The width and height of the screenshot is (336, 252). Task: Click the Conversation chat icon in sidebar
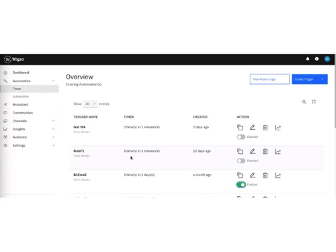pyautogui.click(x=5, y=113)
